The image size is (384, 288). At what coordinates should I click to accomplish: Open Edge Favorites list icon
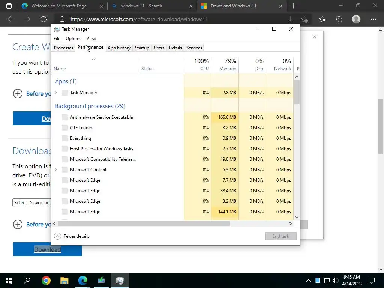tap(322, 19)
